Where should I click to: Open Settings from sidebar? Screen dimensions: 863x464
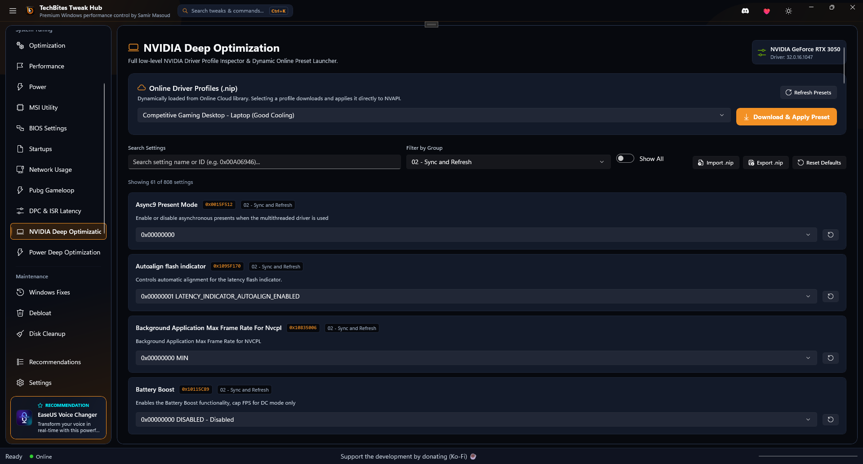(58, 383)
